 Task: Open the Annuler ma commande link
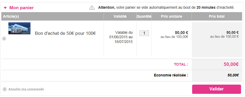26,89
